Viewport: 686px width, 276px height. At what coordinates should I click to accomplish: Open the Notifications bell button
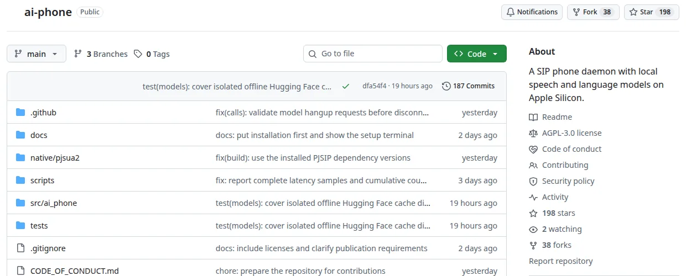click(532, 12)
